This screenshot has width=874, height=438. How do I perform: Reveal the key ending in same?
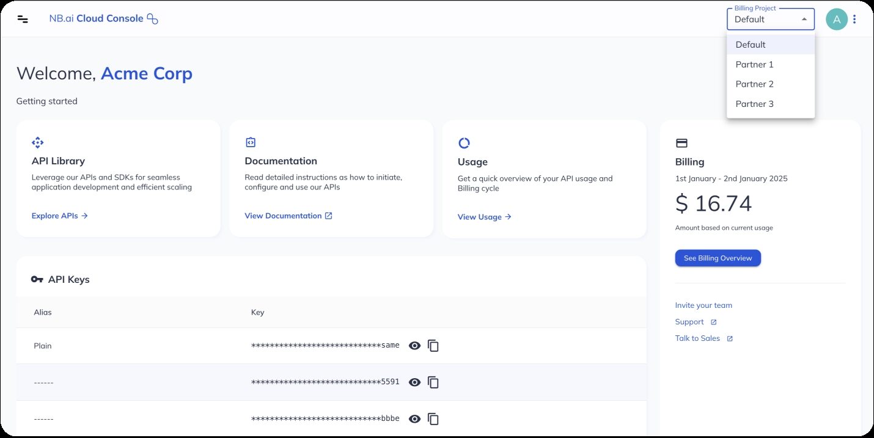coord(414,346)
